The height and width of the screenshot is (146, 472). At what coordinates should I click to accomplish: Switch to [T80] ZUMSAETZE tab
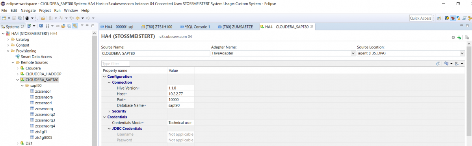point(235,26)
